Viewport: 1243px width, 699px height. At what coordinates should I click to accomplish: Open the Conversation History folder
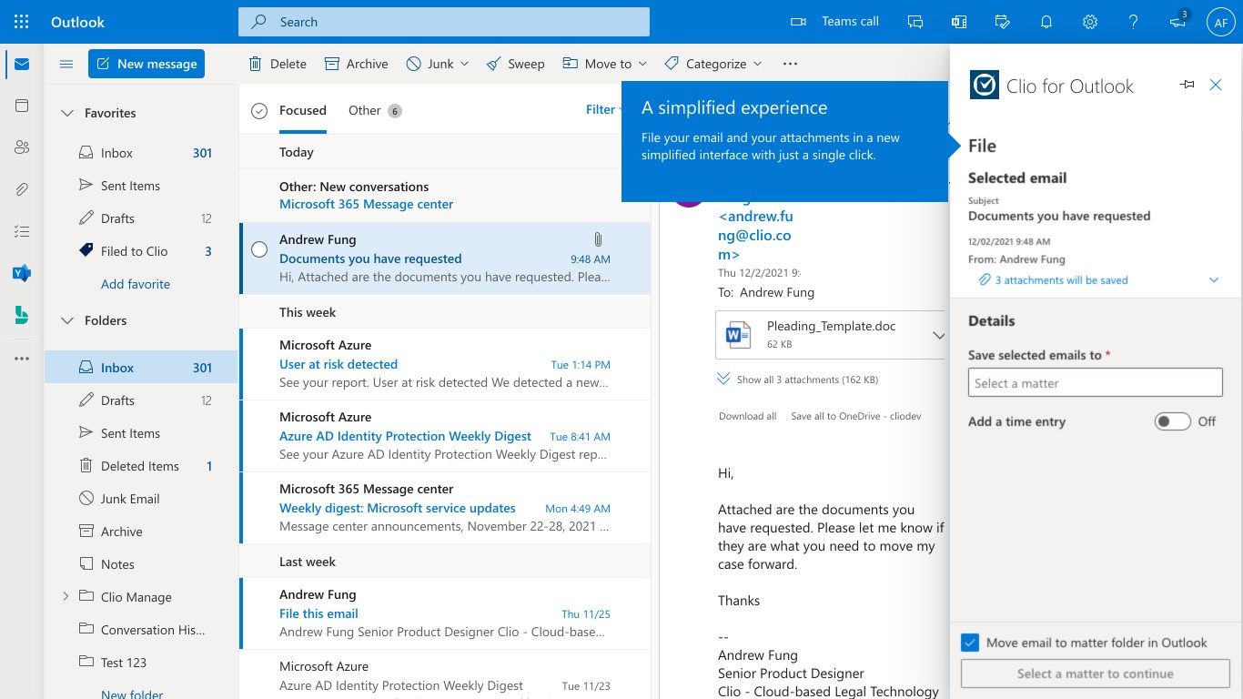(141, 630)
